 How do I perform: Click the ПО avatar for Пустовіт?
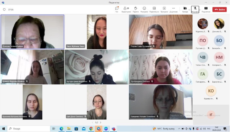[x=203, y=41]
